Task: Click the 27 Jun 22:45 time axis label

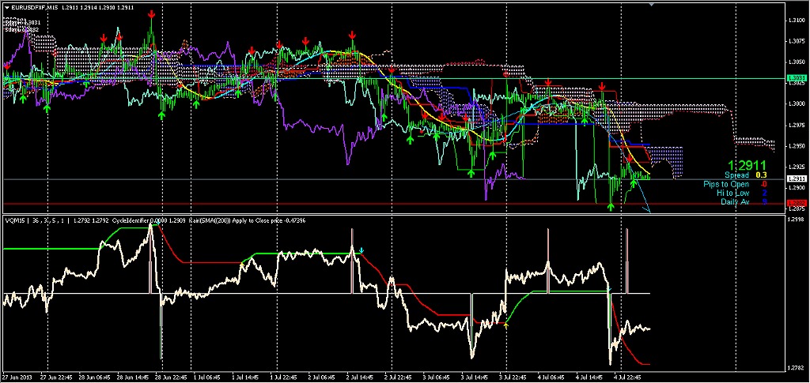Action: point(56,377)
